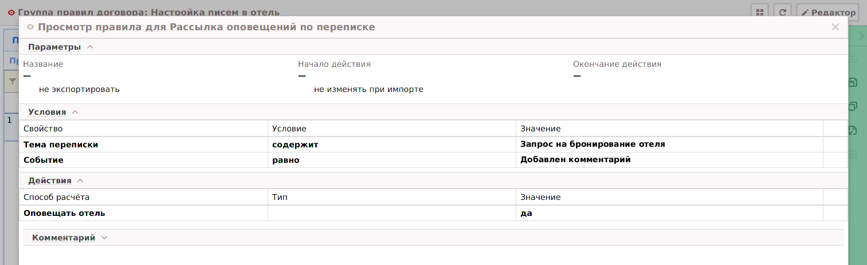Click the copy icon in right sidebar

[x=853, y=106]
